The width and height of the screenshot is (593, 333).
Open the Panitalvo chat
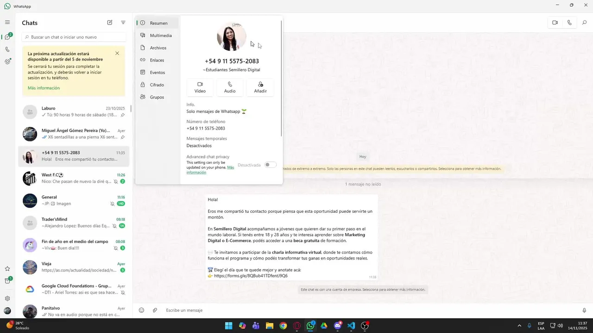[74, 311]
